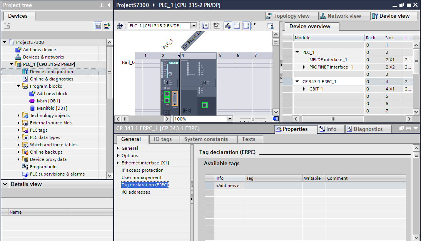Screen dimensions: 421x241
Task: Toggle the show address labels icon
Action: tap(228, 26)
